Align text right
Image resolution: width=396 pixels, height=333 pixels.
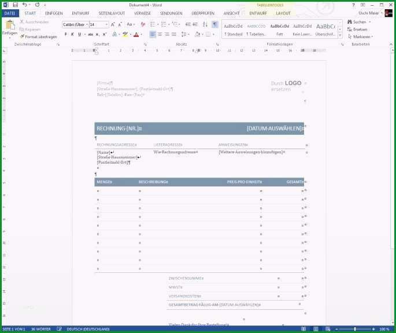pos(167,34)
